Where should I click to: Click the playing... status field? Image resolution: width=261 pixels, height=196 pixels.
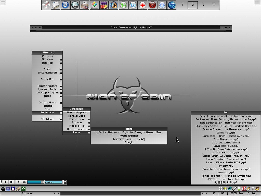[54, 182]
